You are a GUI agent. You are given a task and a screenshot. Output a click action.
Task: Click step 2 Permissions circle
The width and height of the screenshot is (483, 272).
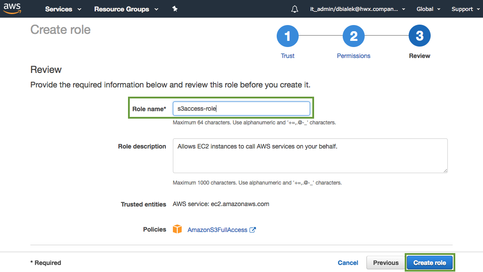pyautogui.click(x=354, y=36)
